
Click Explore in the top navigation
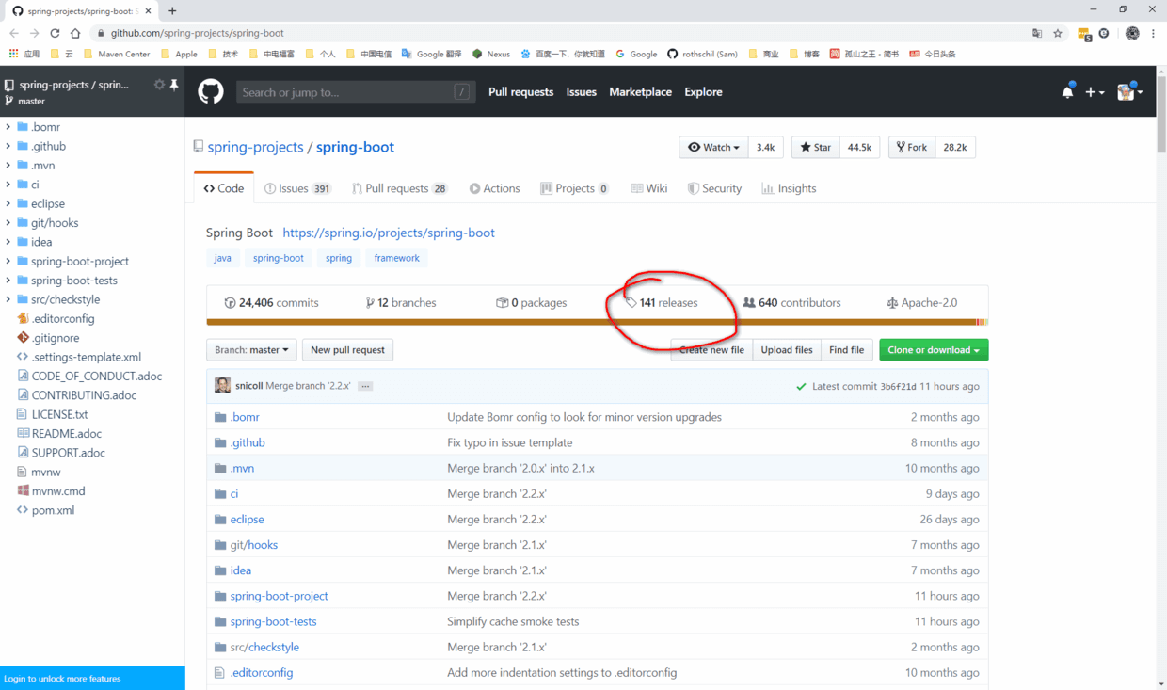click(704, 91)
